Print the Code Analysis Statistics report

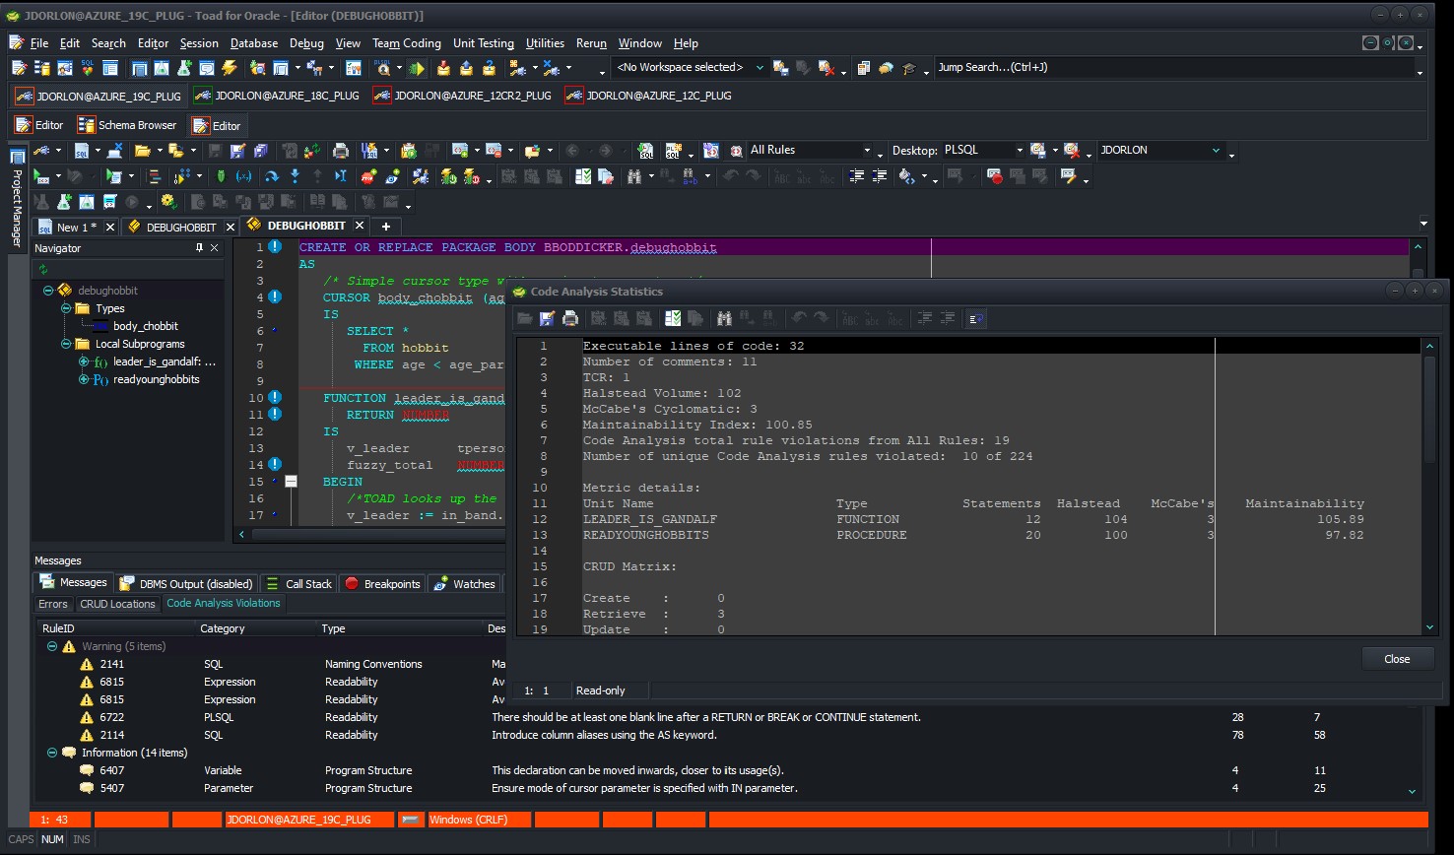coord(571,317)
